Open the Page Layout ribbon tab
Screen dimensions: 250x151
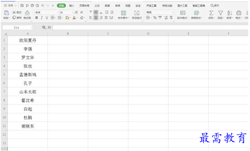84,6
